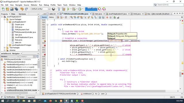The height and width of the screenshot is (103, 184).
Task: Click the Shift Line Left icon
Action: 100,17
